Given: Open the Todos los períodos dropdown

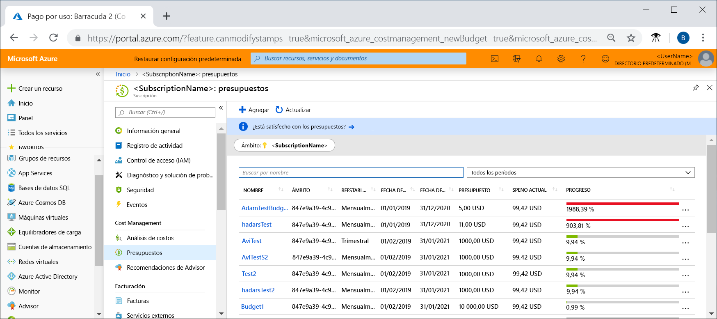Looking at the screenshot, I should click(580, 172).
